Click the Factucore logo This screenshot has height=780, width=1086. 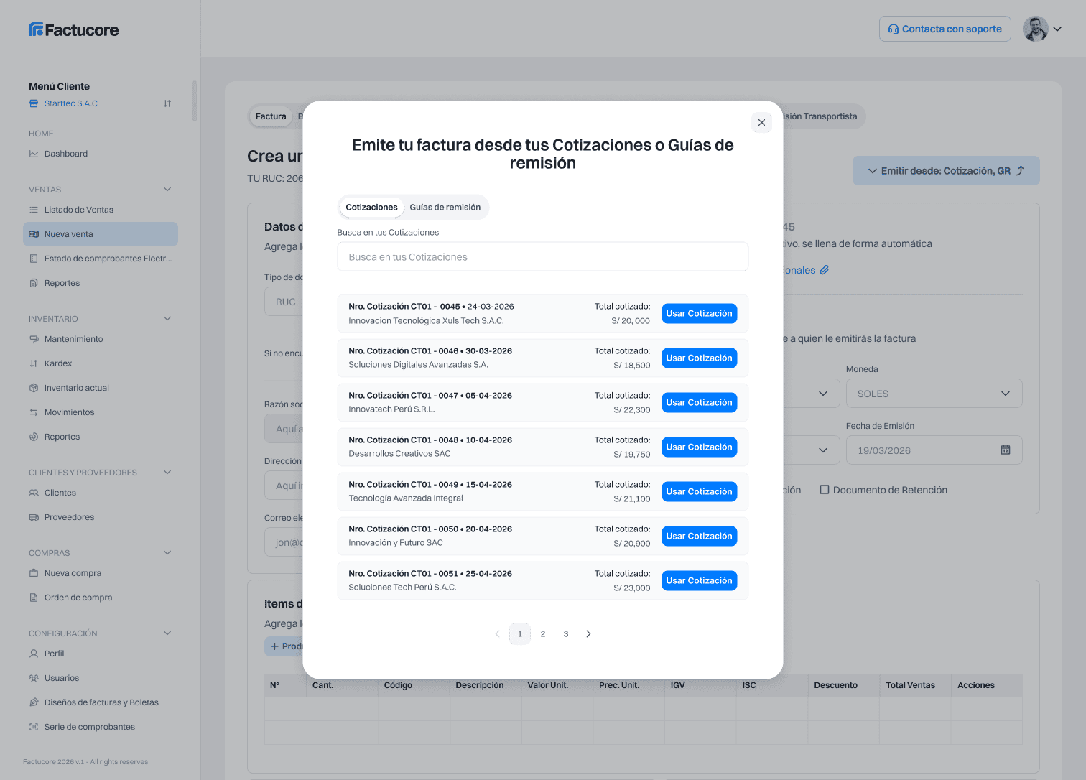click(74, 29)
